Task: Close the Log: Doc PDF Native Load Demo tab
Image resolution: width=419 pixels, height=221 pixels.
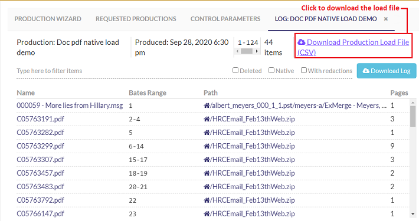Action: click(385, 19)
